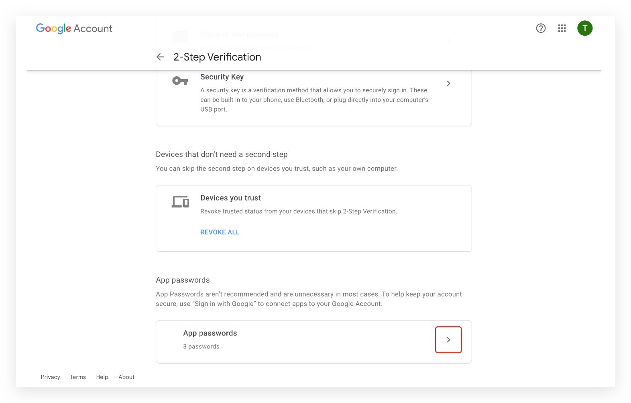Open the About footer link

click(x=126, y=377)
